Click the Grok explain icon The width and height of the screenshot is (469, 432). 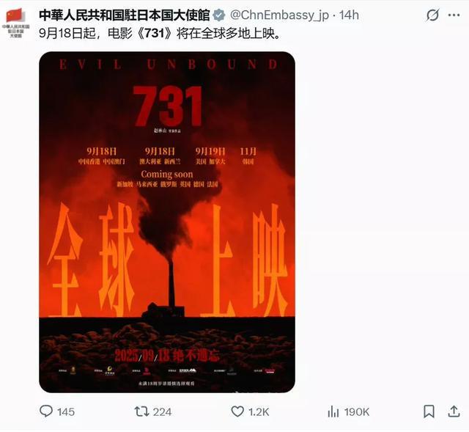pos(432,15)
